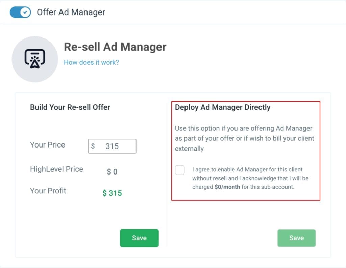Click the HighLevel Price label
The height and width of the screenshot is (268, 346).
(x=56, y=169)
